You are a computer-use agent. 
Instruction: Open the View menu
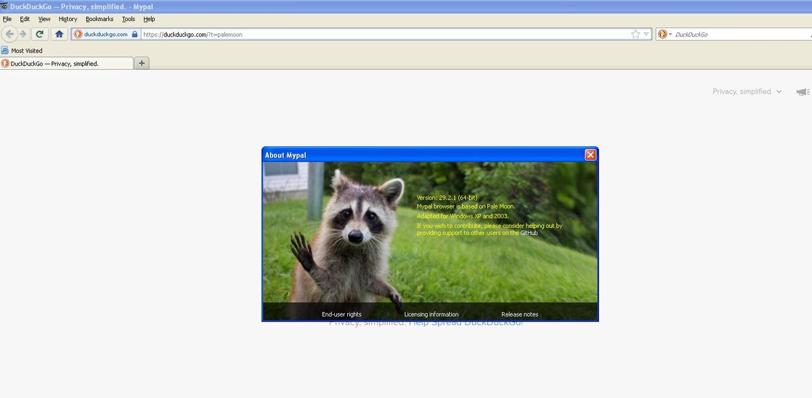click(x=45, y=19)
